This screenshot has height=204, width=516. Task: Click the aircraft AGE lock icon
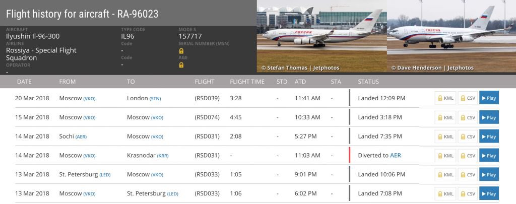click(181, 65)
